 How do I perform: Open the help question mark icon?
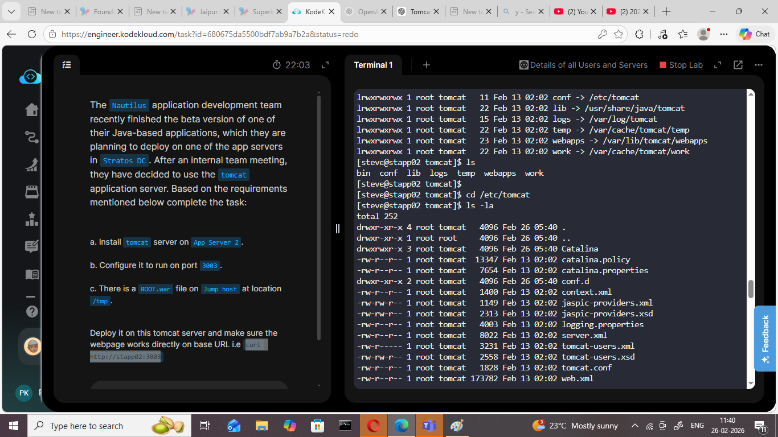click(32, 311)
